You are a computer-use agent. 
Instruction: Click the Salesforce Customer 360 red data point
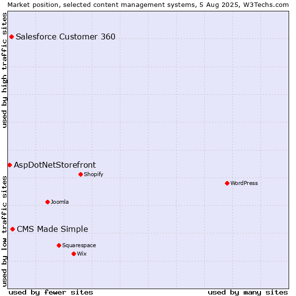(x=11, y=37)
